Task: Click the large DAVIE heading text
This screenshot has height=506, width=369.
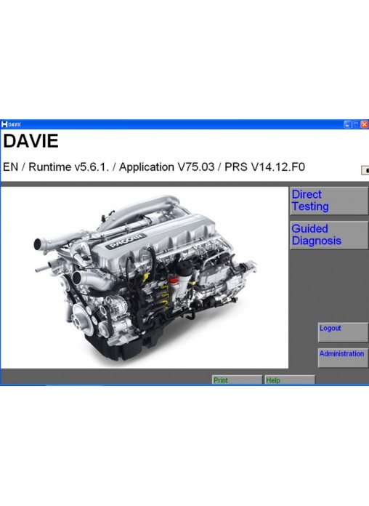Action: click(x=31, y=141)
